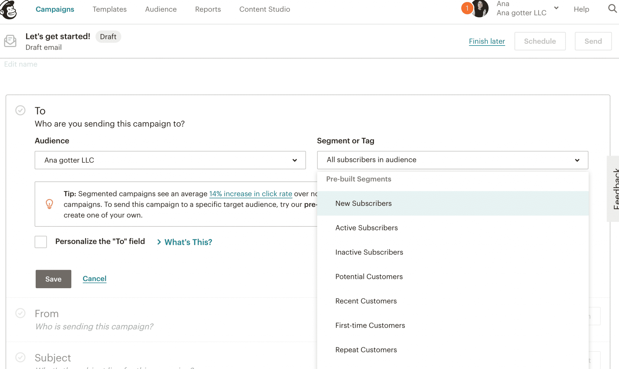Image resolution: width=619 pixels, height=369 pixels.
Task: Open the Help menu
Action: point(582,9)
